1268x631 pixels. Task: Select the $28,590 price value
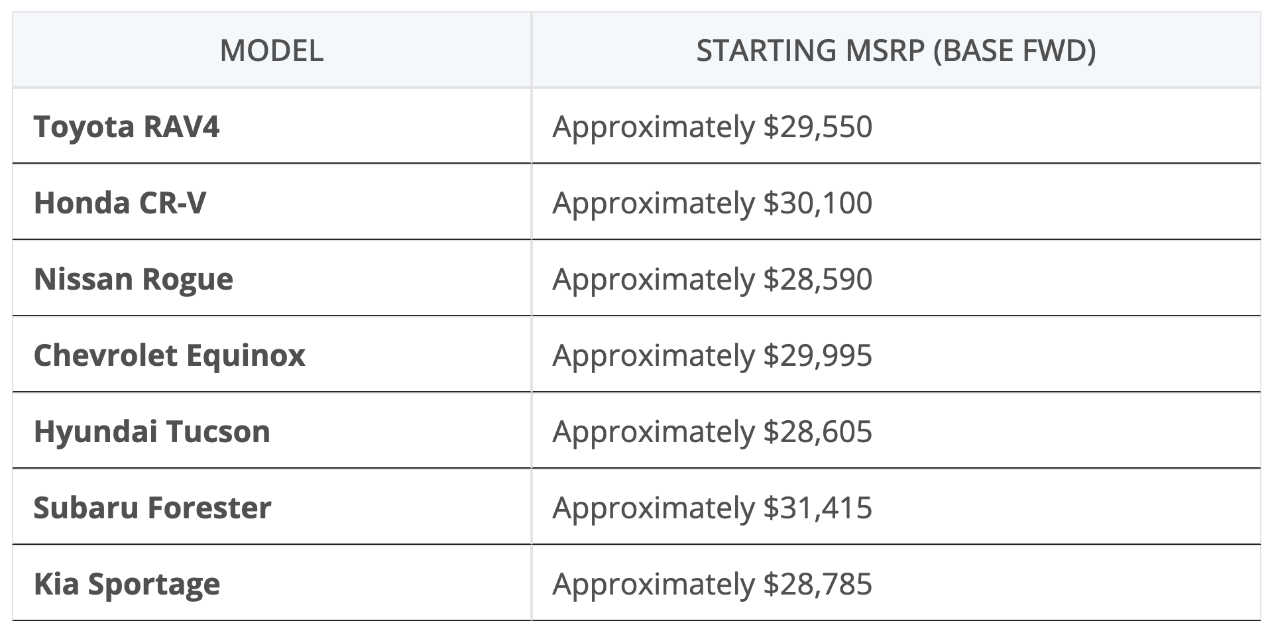817,279
